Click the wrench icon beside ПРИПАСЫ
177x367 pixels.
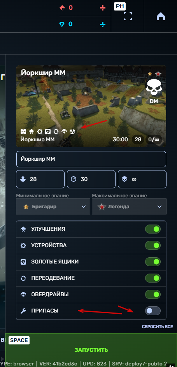point(23,311)
